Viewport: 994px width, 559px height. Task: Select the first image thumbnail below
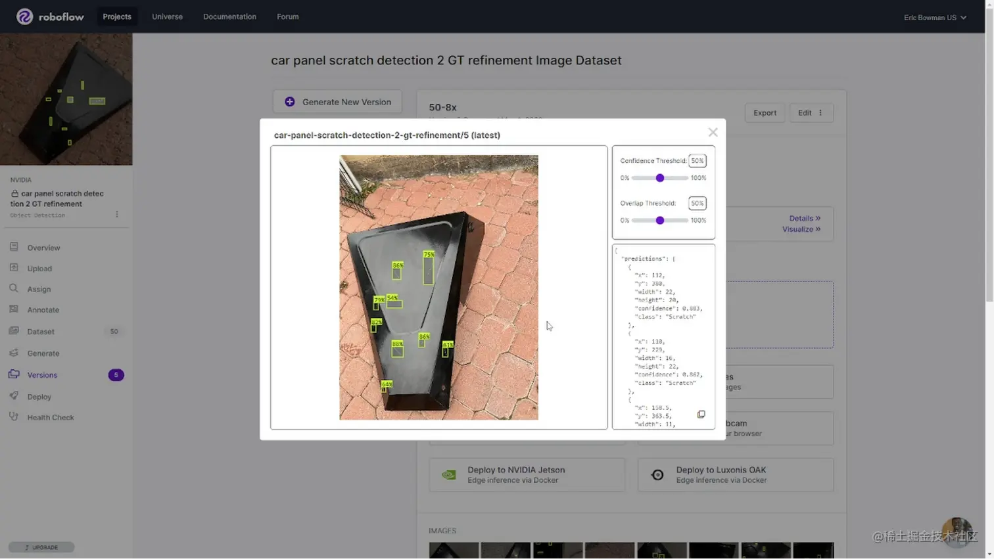click(x=454, y=550)
